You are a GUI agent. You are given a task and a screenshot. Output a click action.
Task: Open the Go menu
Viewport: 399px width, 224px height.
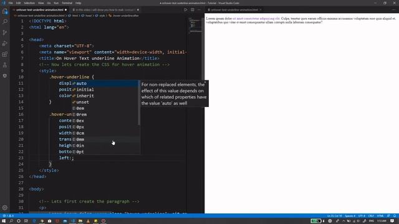pos(49,3)
